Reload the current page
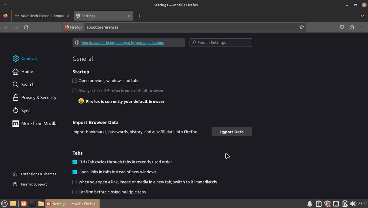 pos(26,27)
